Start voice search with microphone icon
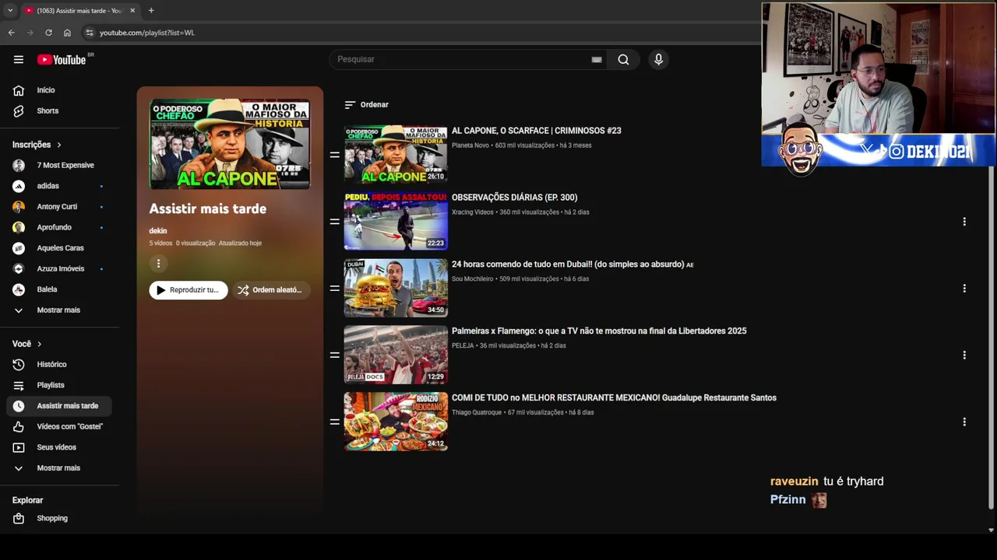This screenshot has width=997, height=560. point(658,59)
